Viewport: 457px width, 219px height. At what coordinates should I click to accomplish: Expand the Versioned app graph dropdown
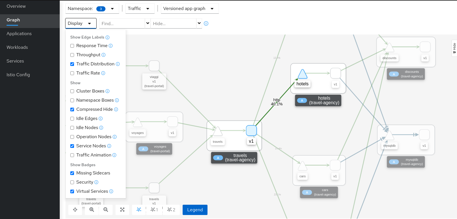[x=189, y=9]
